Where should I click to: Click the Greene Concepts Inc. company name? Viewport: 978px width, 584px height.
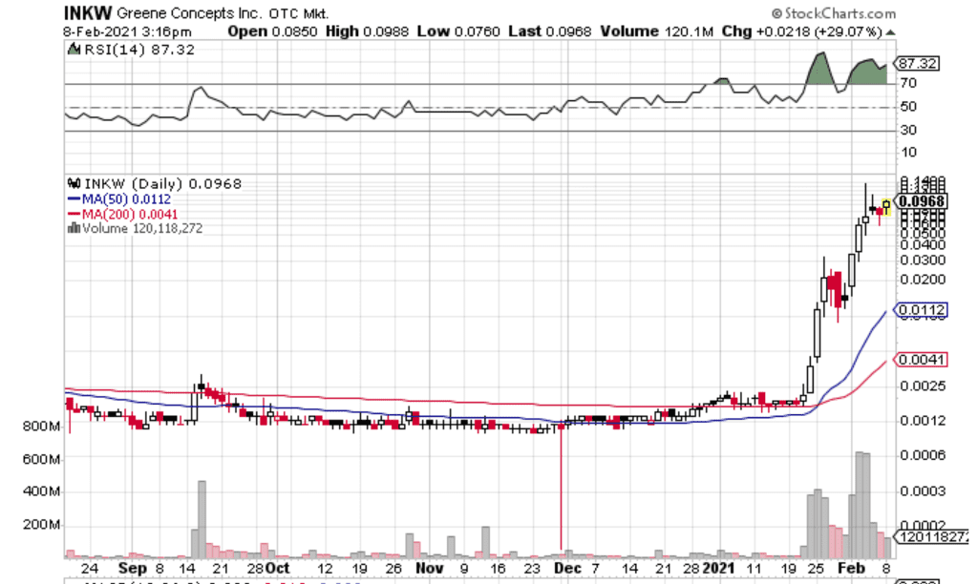click(x=190, y=13)
